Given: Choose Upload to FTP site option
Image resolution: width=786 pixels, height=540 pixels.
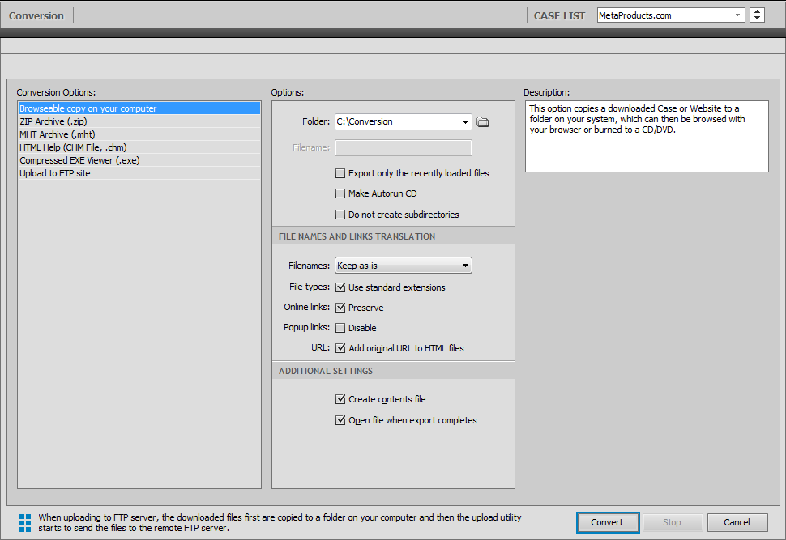Looking at the screenshot, I should (55, 173).
